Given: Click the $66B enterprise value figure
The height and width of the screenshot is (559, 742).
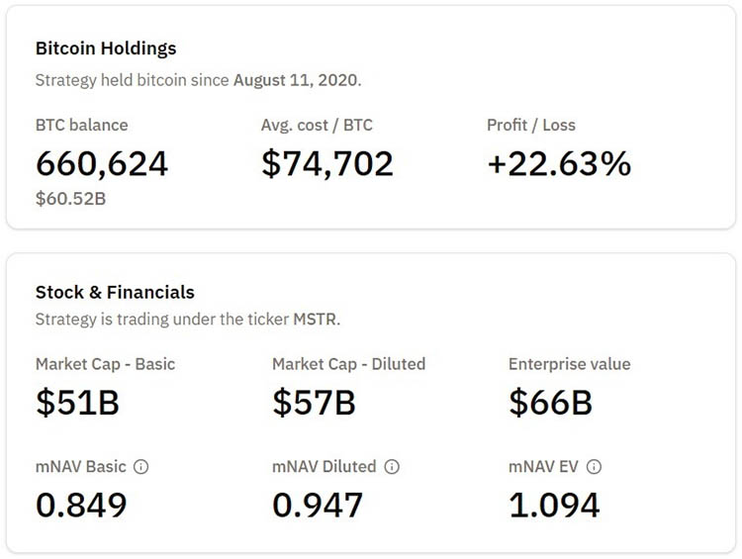Looking at the screenshot, I should [x=550, y=402].
